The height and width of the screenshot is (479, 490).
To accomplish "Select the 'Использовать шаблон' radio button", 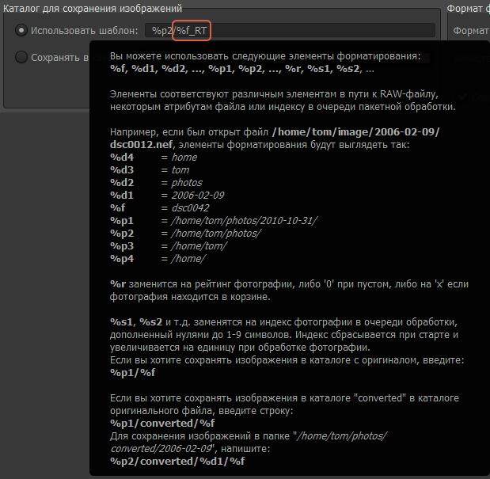I will click(x=21, y=30).
